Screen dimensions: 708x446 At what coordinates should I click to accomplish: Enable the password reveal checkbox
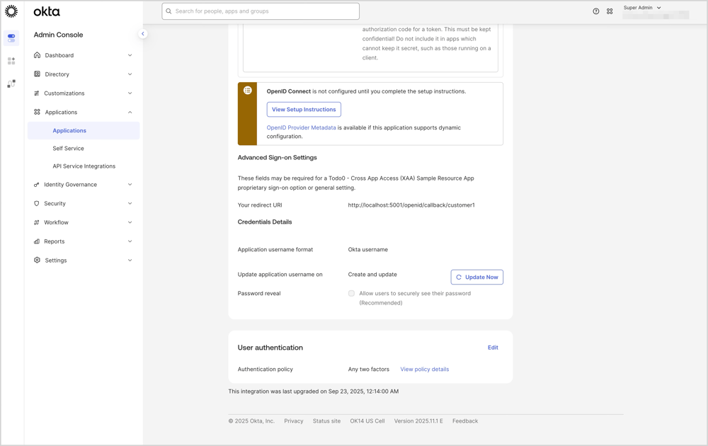point(351,293)
